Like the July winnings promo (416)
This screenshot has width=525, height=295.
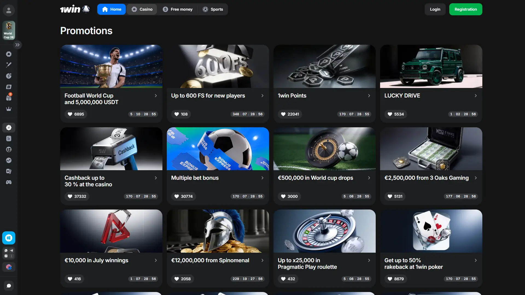point(74,279)
